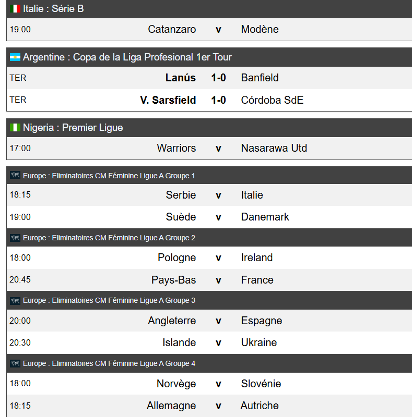
Task: Open the Eliminatoires CM Féminine Groupe 2 header
Action: (x=109, y=238)
